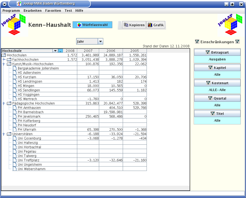
Task: Click the Würfelauswahl cube button
Action: 92,25
